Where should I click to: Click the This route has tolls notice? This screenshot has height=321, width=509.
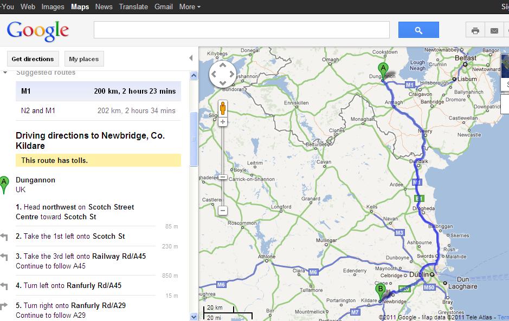tap(98, 160)
